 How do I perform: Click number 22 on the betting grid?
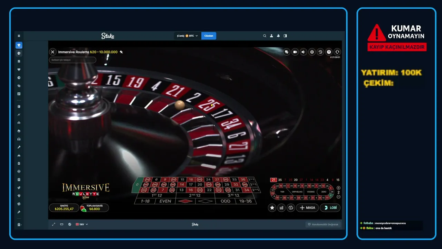209,190
